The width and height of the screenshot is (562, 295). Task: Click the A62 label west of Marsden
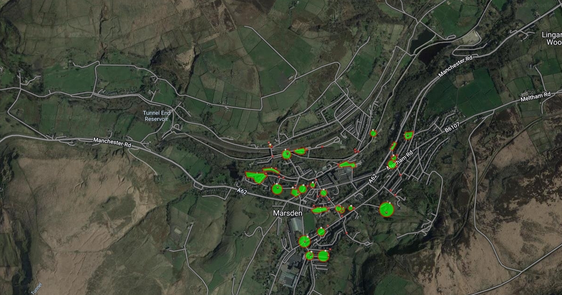242,191
